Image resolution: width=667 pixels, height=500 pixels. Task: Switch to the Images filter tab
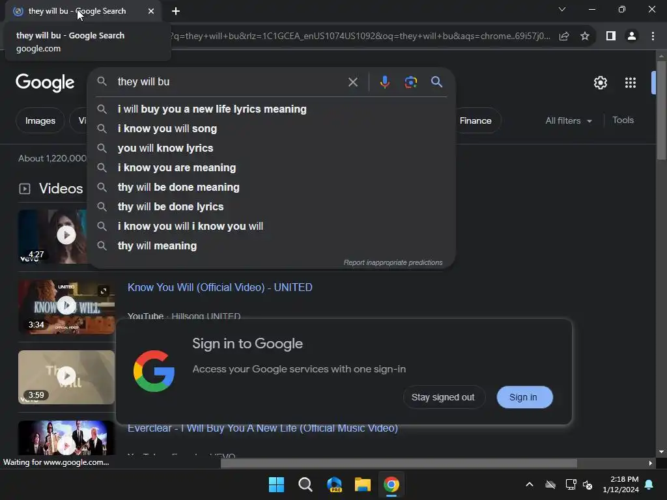[x=40, y=120]
